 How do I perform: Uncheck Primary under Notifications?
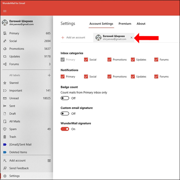click(x=62, y=77)
